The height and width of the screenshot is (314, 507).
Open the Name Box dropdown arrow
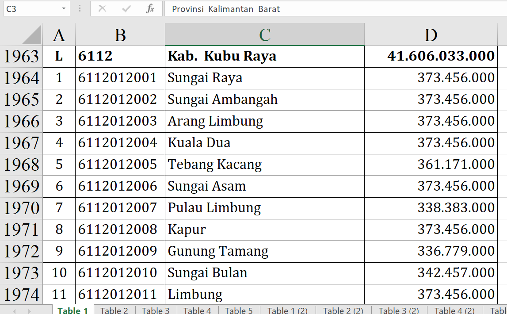(x=64, y=9)
